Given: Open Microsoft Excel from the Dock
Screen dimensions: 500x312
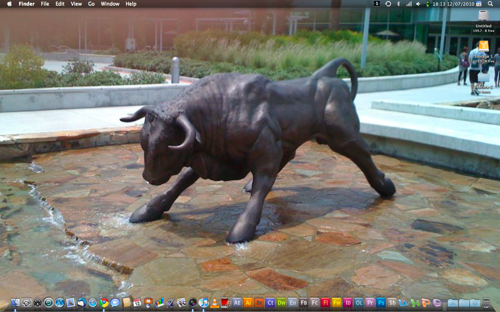Looking at the screenshot, I should click(x=415, y=303).
